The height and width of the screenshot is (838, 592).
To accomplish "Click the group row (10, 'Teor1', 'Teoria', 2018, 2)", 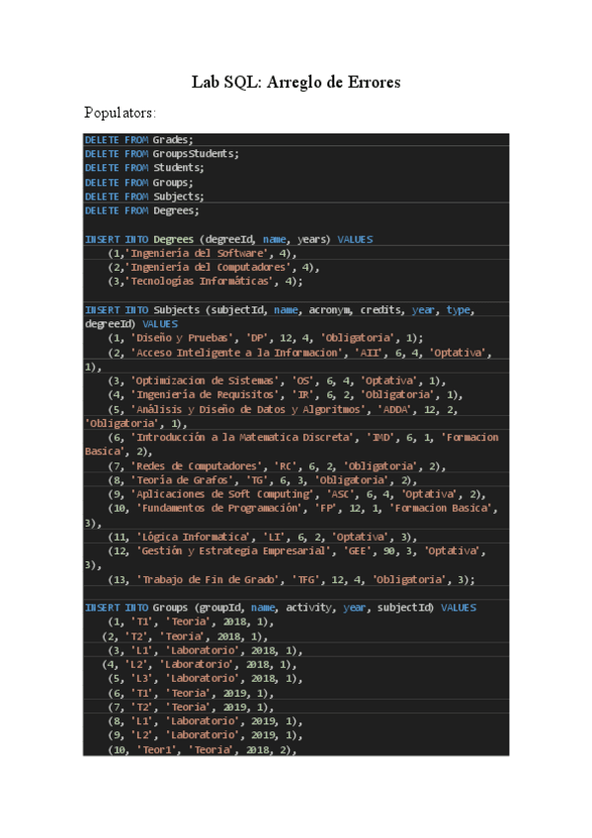I will (203, 750).
